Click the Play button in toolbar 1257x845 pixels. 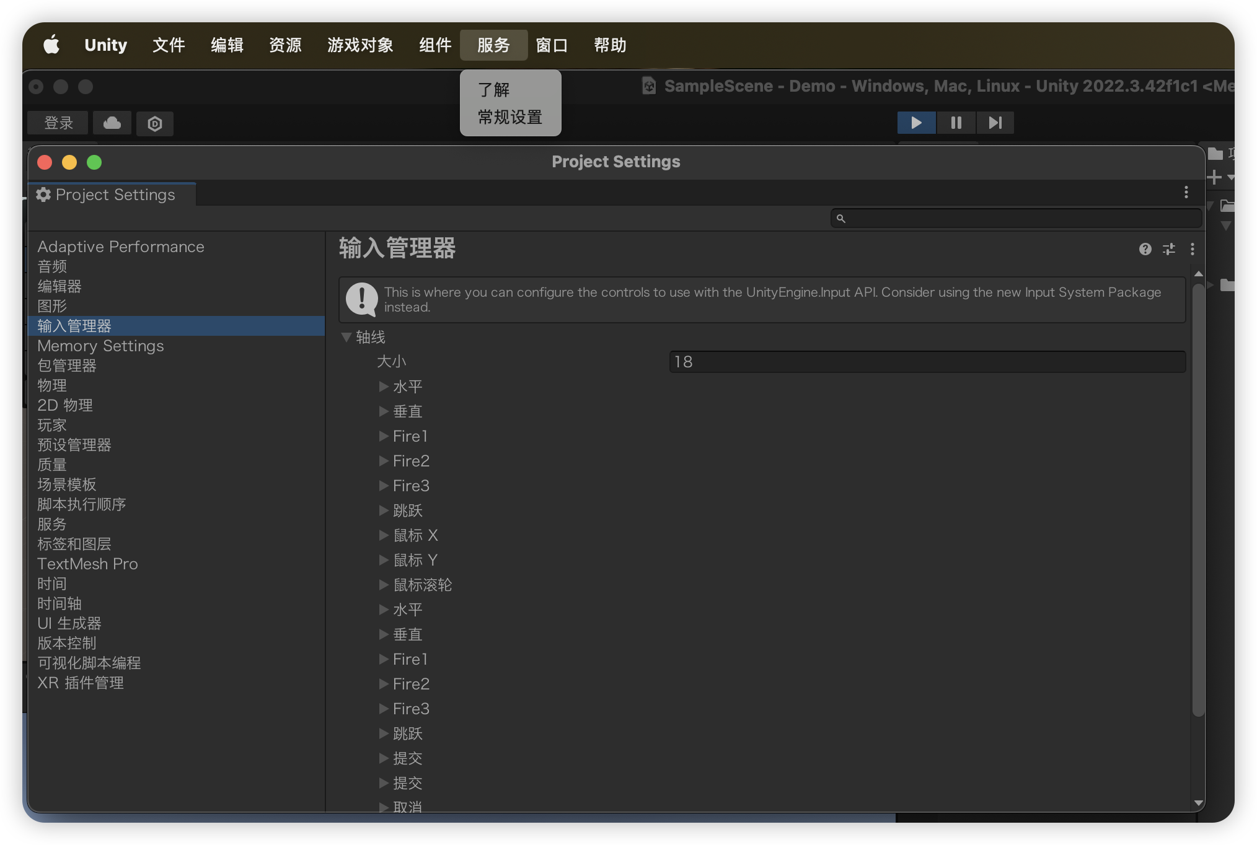pos(916,123)
